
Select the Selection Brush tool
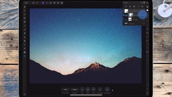25,22
